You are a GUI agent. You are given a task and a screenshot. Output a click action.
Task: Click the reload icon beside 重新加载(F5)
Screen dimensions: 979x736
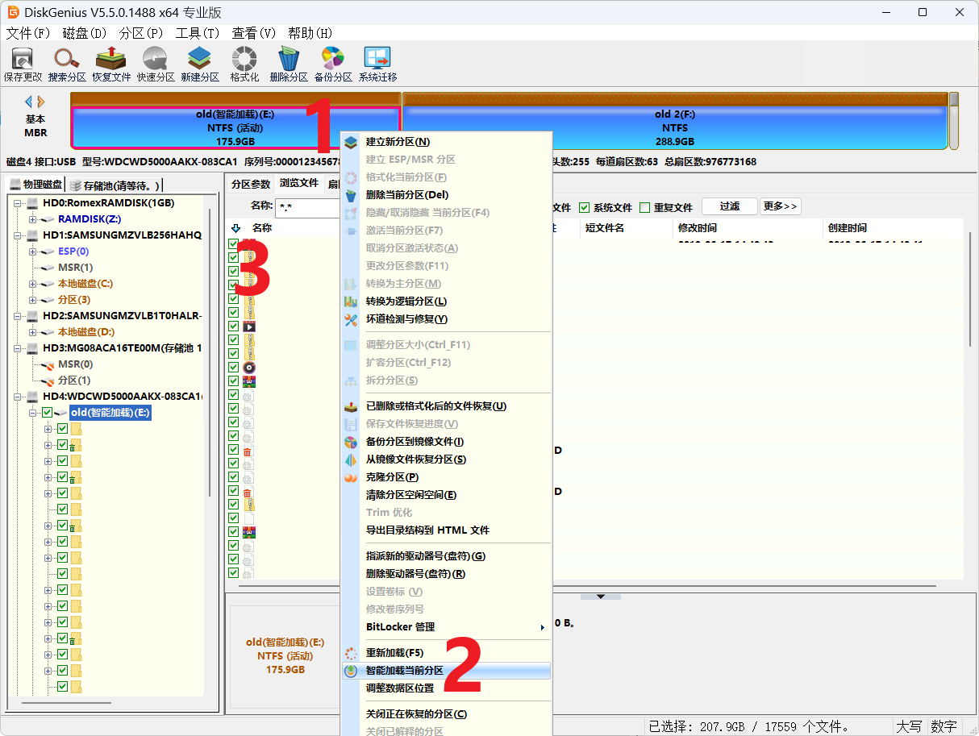[351, 653]
